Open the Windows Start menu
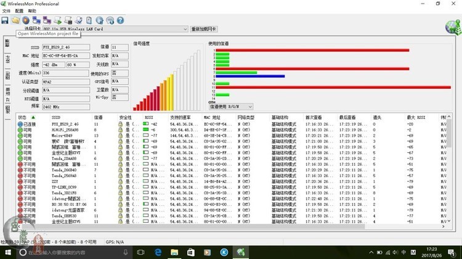The image size is (462, 259). point(8,252)
